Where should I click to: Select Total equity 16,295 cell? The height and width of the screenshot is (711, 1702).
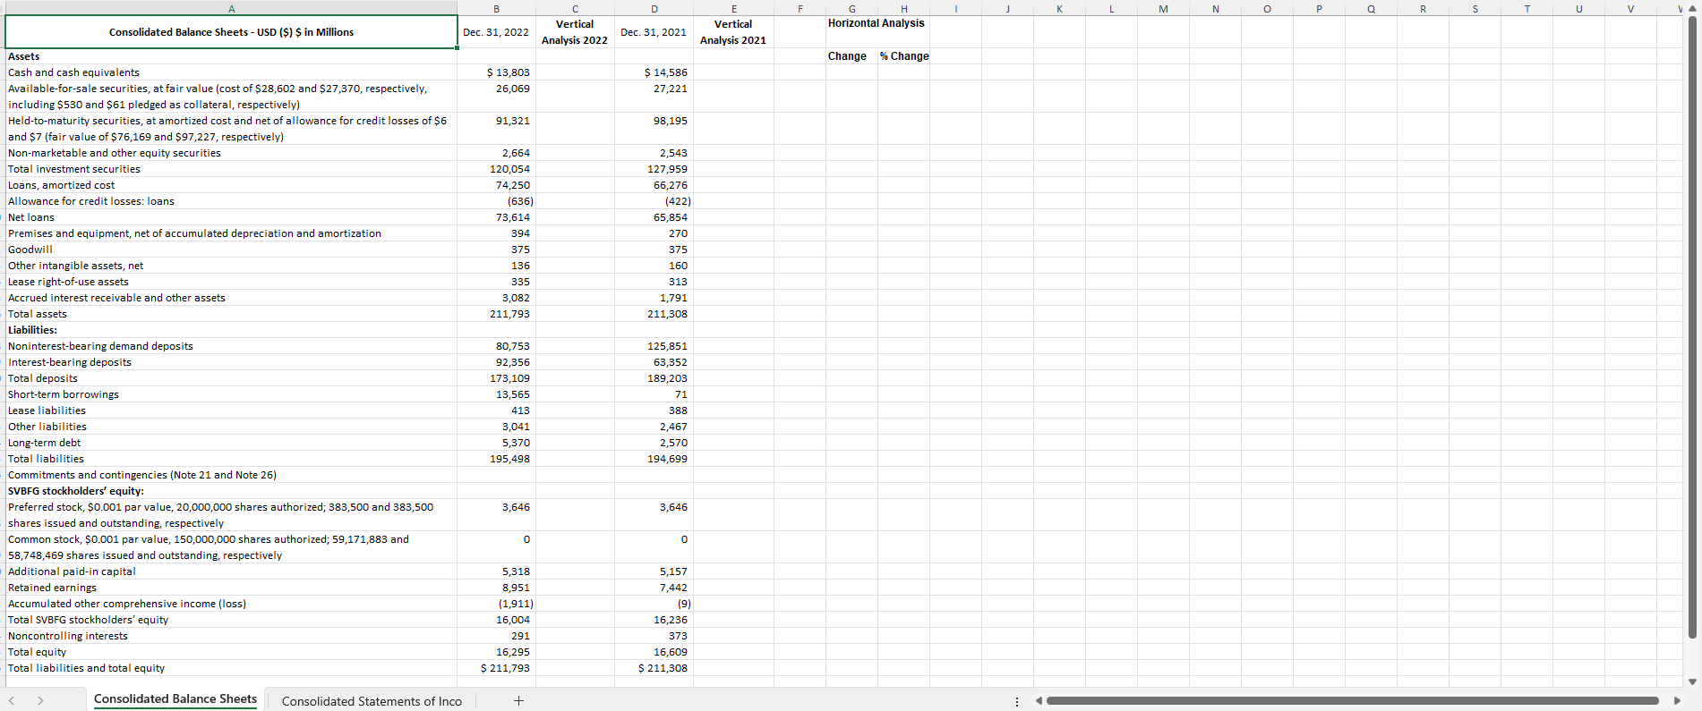pyautogui.click(x=496, y=652)
